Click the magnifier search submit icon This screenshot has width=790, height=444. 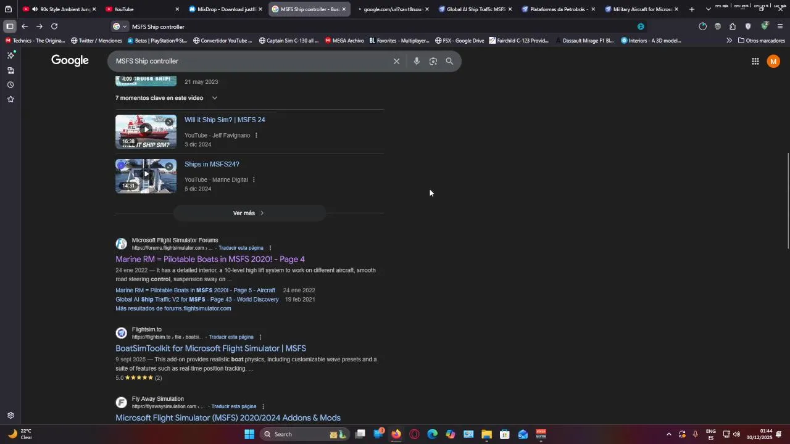(x=449, y=61)
